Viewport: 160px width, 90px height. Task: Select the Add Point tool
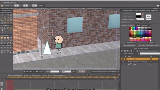point(8,15)
